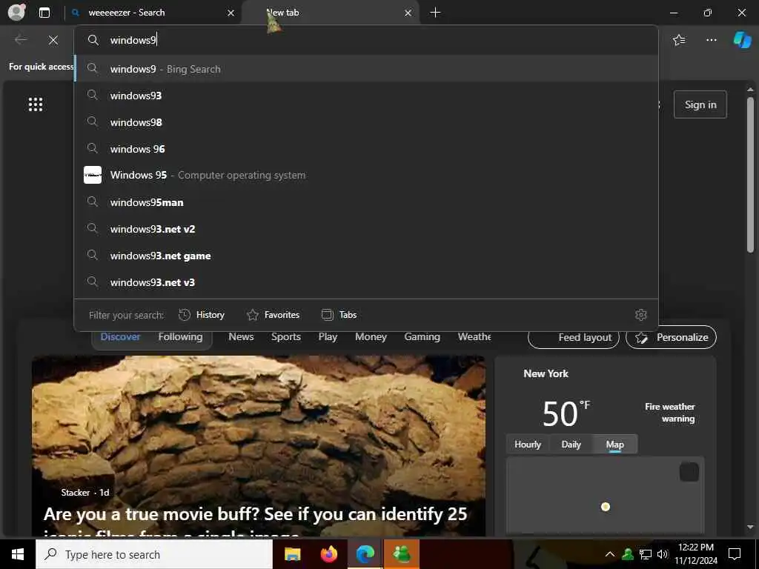Close the weeeeezer - Search tab
Image resolution: width=759 pixels, height=569 pixels.
[231, 13]
